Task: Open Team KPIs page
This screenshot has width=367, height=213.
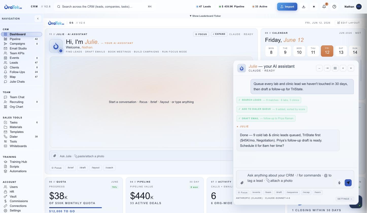Action: coord(21,53)
